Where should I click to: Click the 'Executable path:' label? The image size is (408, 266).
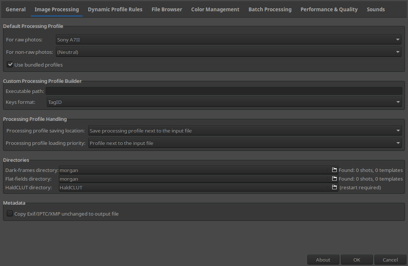[x=25, y=91]
